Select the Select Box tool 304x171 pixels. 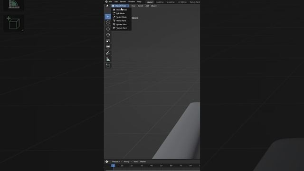[x=108, y=17]
